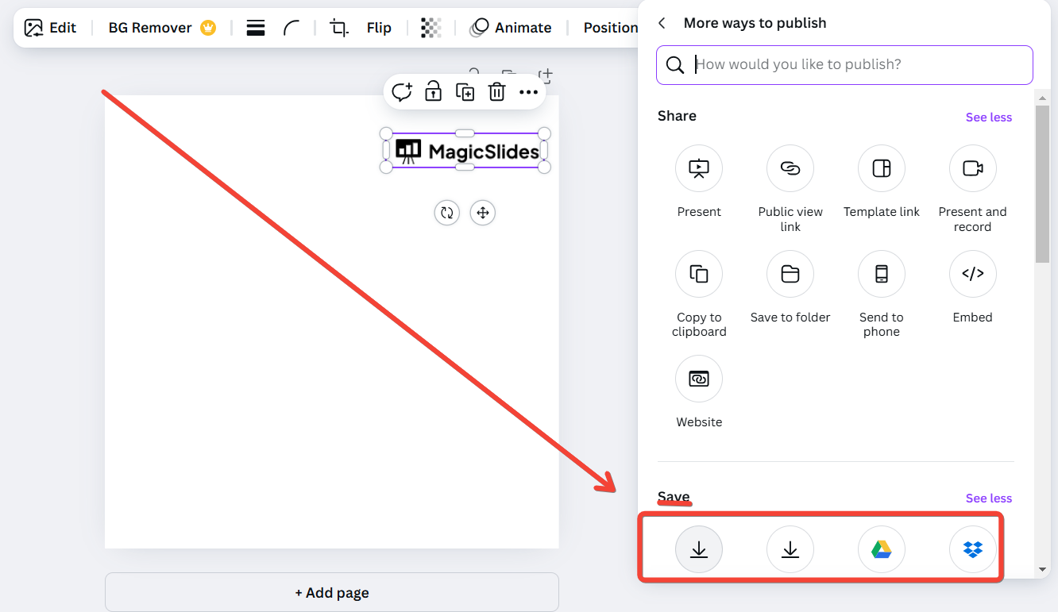This screenshot has width=1058, height=612.
Task: Duplicate the selected element
Action: click(x=465, y=92)
